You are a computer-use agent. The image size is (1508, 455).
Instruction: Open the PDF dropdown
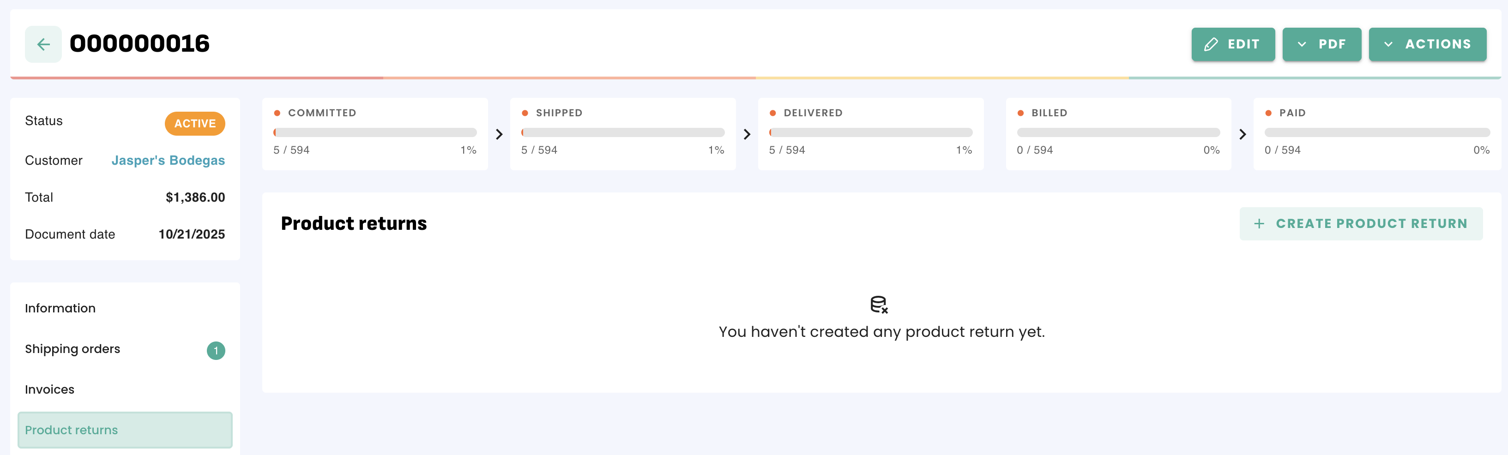pyautogui.click(x=1321, y=44)
